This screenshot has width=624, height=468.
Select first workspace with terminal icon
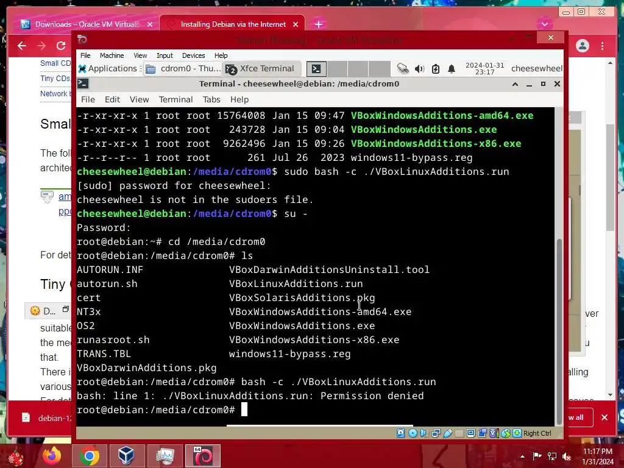click(x=316, y=69)
